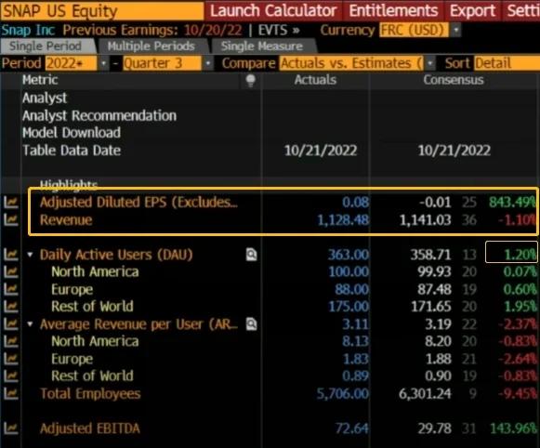Open chart icon for Adjusted Diluted EPS row

[10, 202]
